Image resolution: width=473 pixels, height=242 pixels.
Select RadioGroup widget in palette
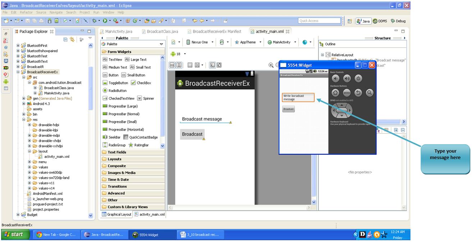click(x=114, y=145)
